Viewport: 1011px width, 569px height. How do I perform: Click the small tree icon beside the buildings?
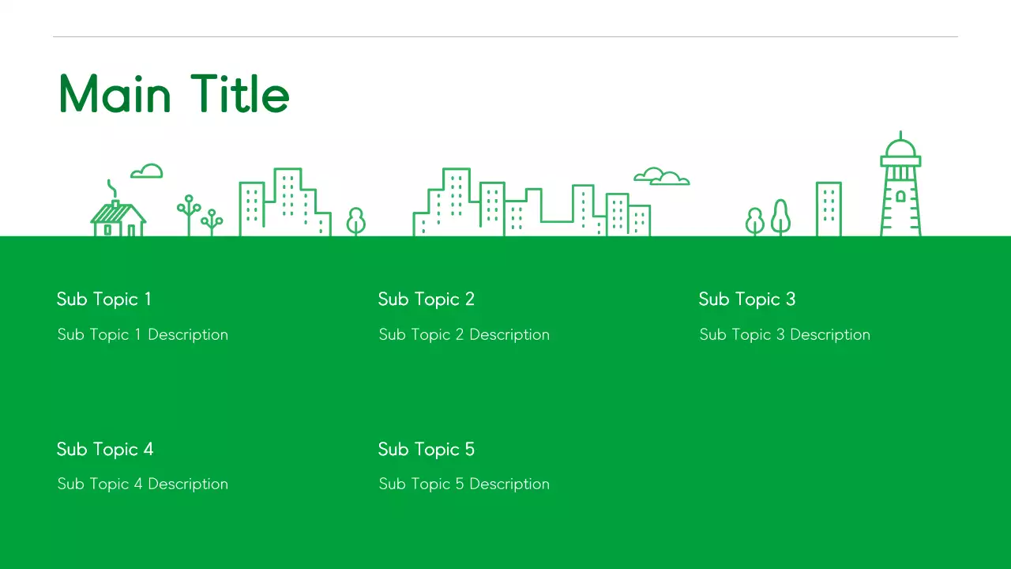point(355,220)
